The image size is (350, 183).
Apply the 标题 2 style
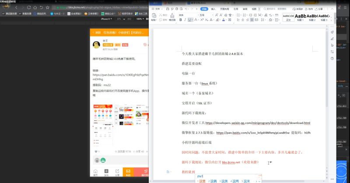click(312, 18)
